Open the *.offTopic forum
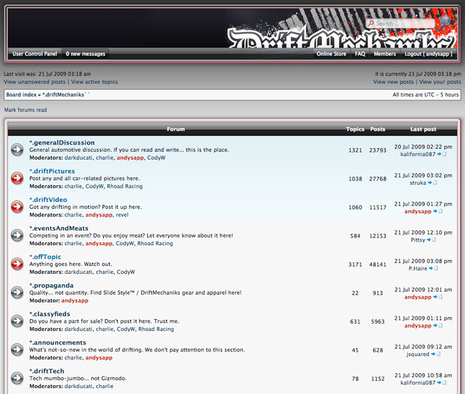465x394 pixels. (45, 257)
